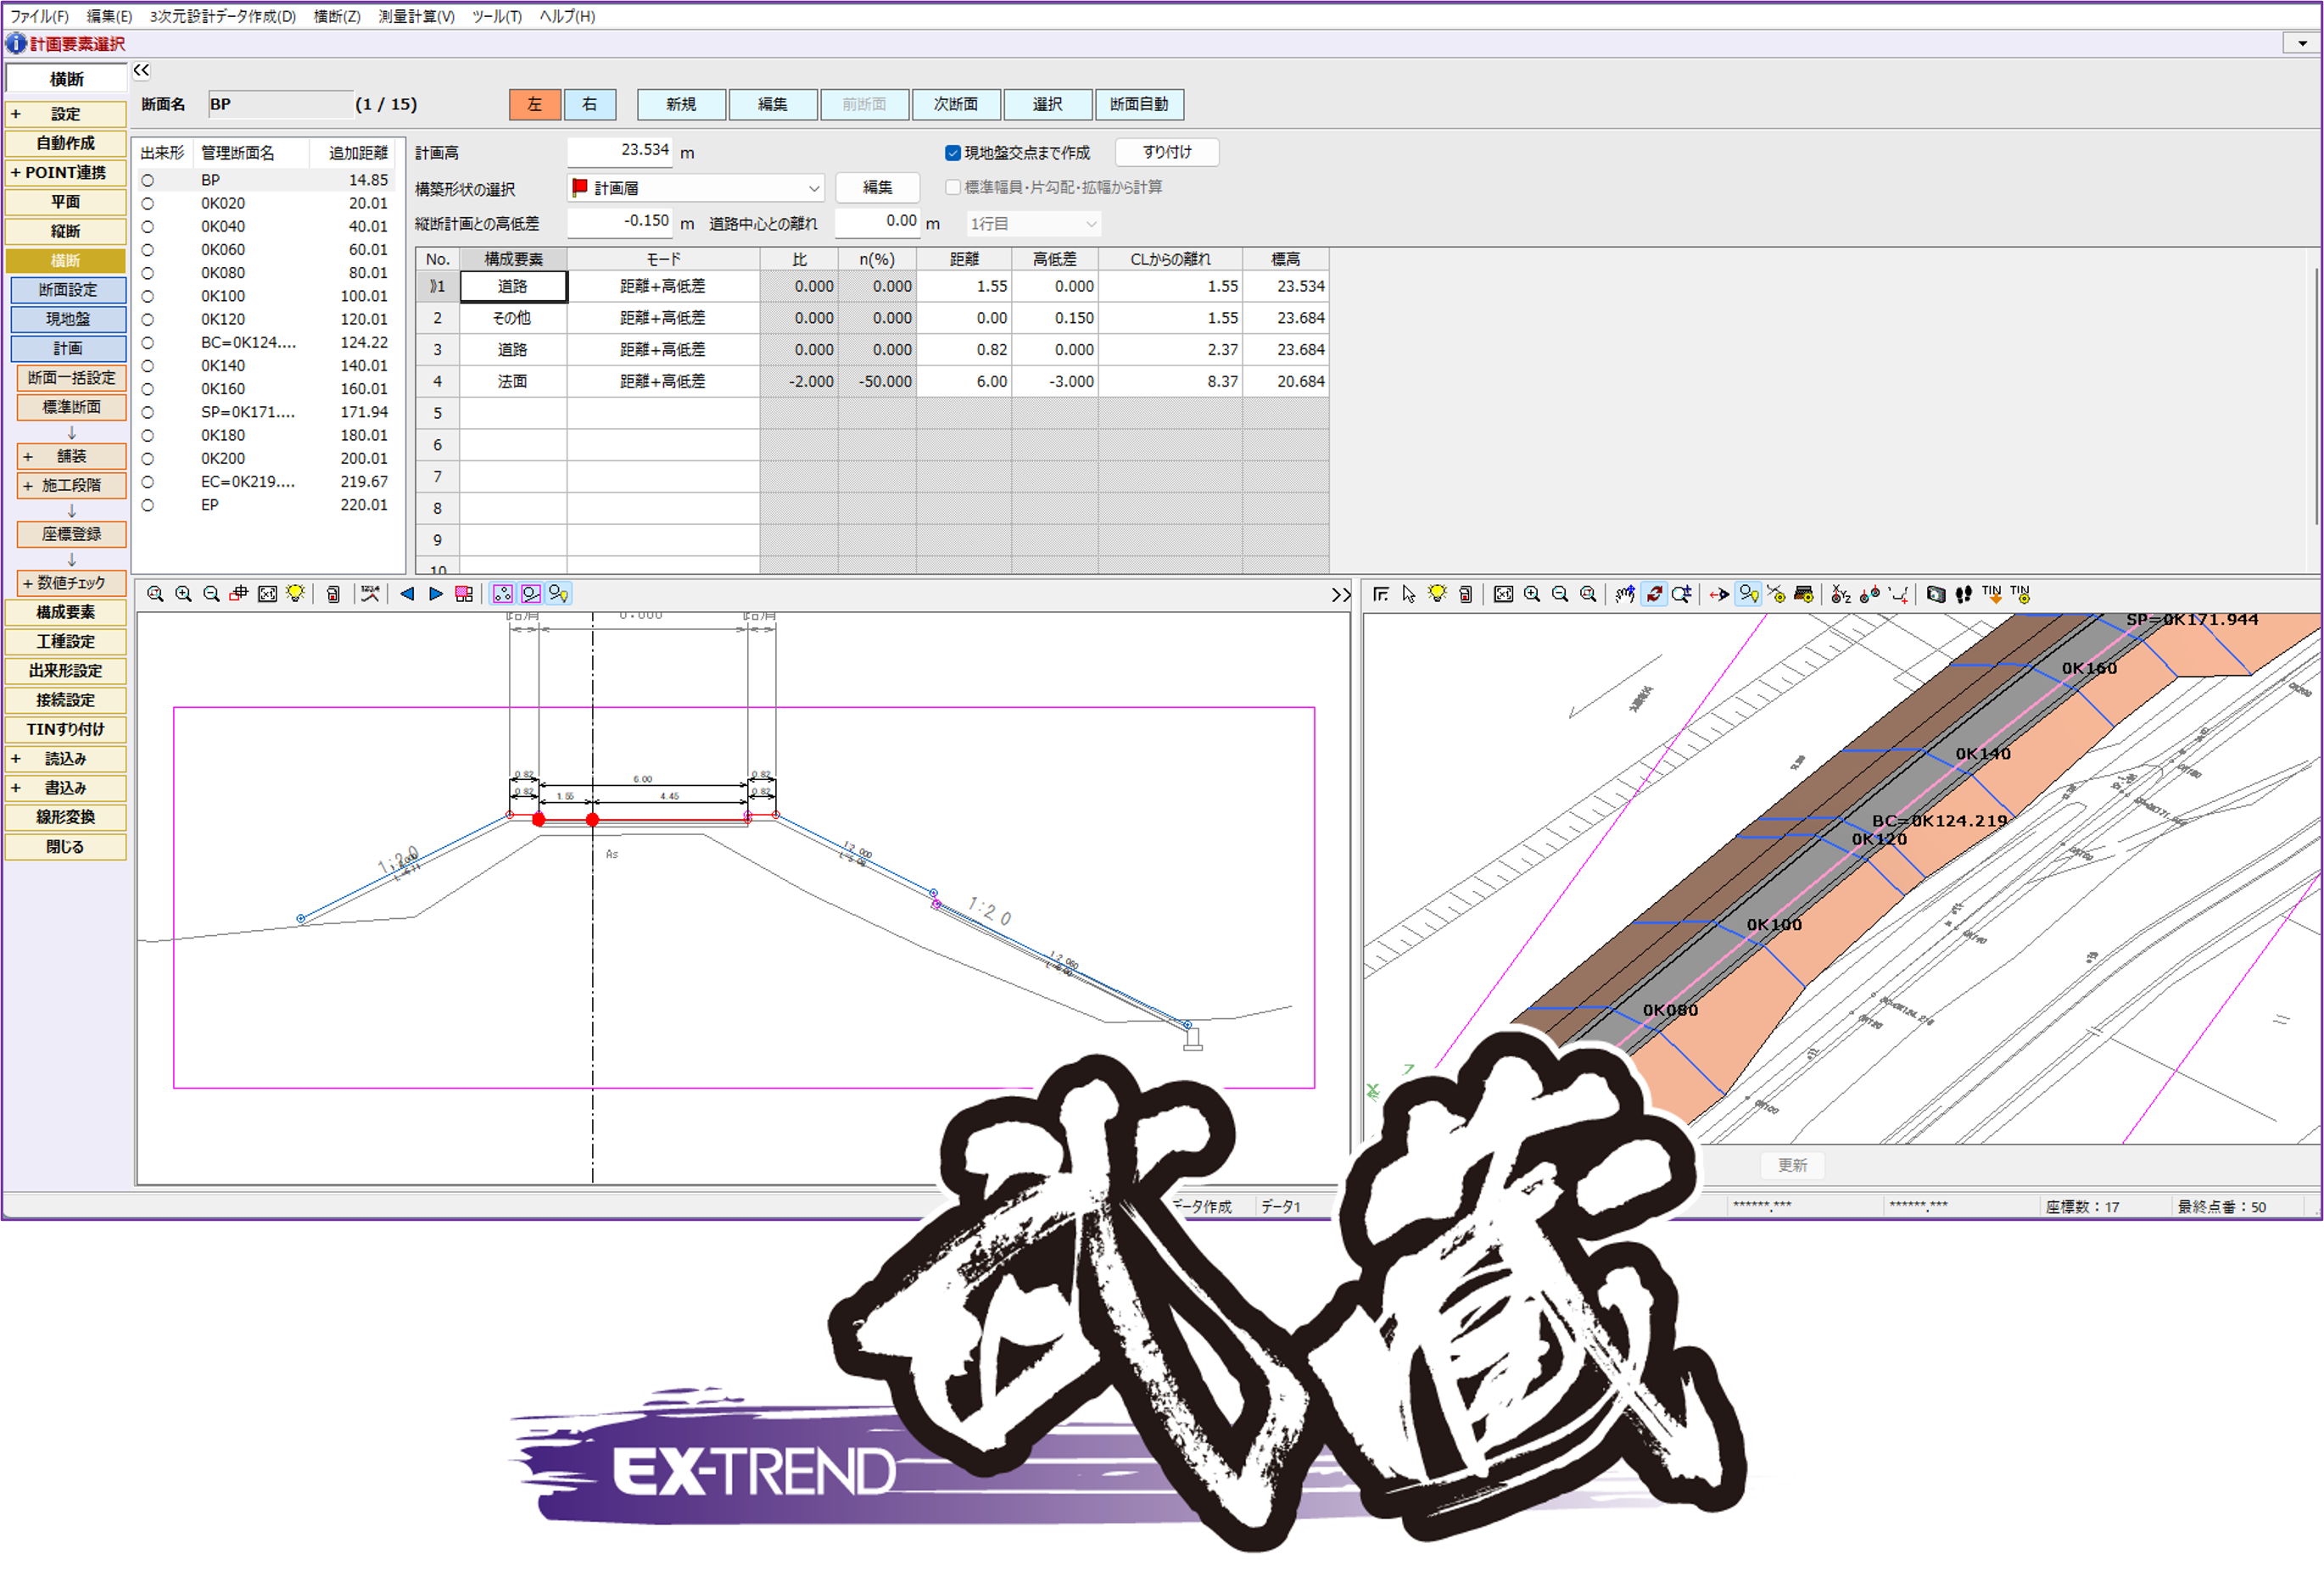Click the light bulb icon in cross-section toolbar
This screenshot has height=1571, width=2324.
tap(295, 593)
